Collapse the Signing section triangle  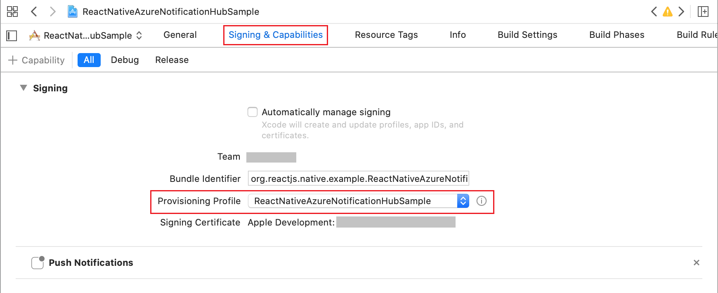pyautogui.click(x=24, y=88)
